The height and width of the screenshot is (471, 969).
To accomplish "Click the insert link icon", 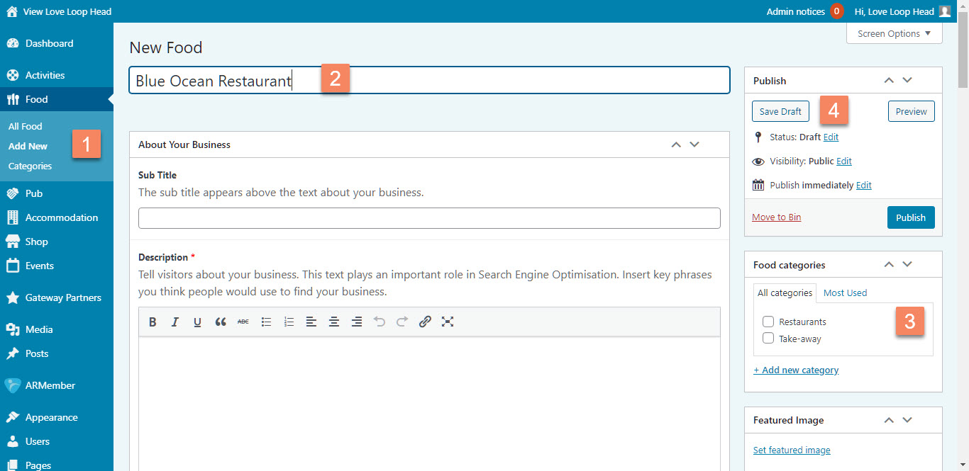I will pos(425,322).
